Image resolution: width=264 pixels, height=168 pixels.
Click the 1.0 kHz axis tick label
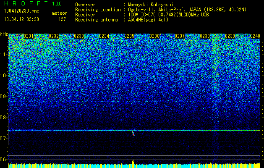[x=3, y=76]
